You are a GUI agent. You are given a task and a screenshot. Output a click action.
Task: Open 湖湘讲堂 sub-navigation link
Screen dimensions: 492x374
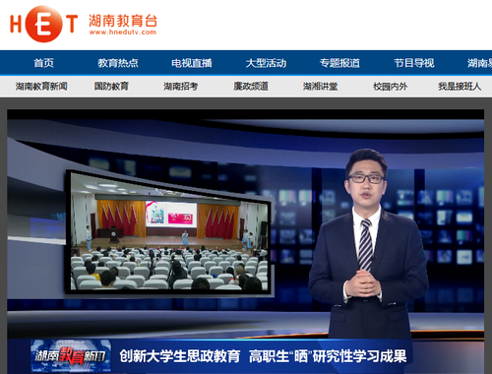[320, 87]
